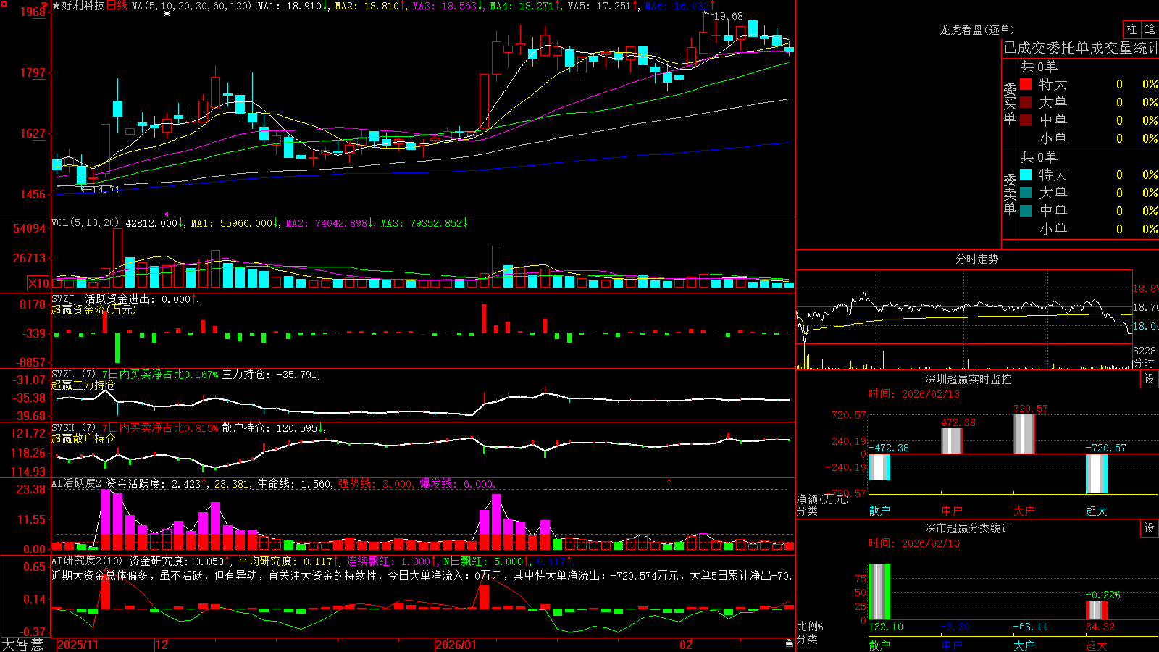
Task: Select the AI研究度2(10) indicator label
Action: pyautogui.click(x=88, y=561)
